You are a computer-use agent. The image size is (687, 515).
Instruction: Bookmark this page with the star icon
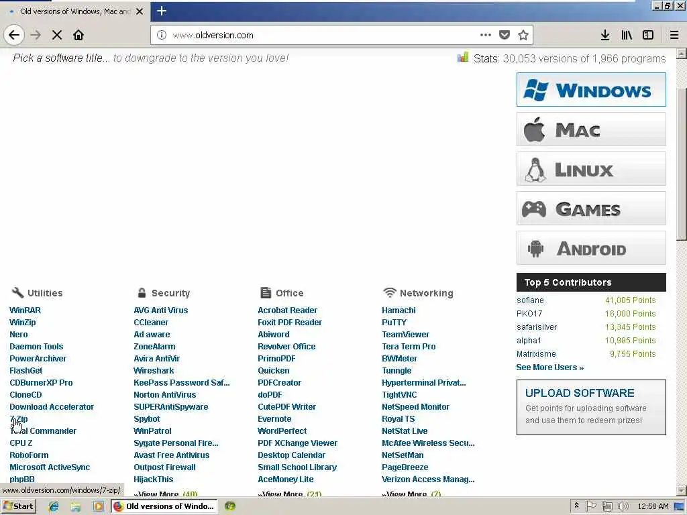(523, 35)
